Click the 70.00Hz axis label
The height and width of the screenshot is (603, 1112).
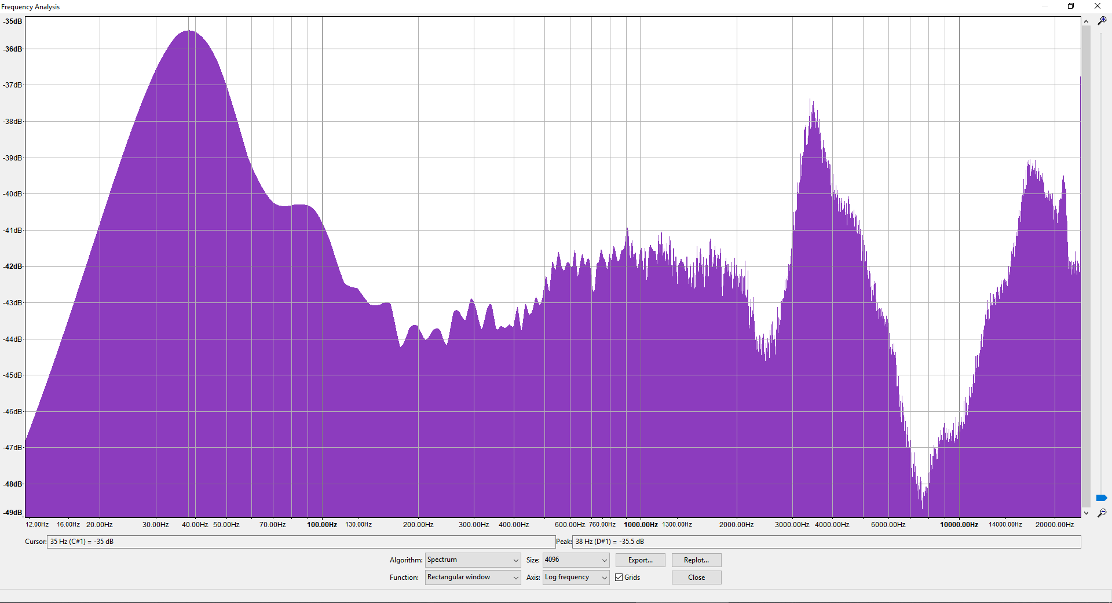click(x=272, y=525)
